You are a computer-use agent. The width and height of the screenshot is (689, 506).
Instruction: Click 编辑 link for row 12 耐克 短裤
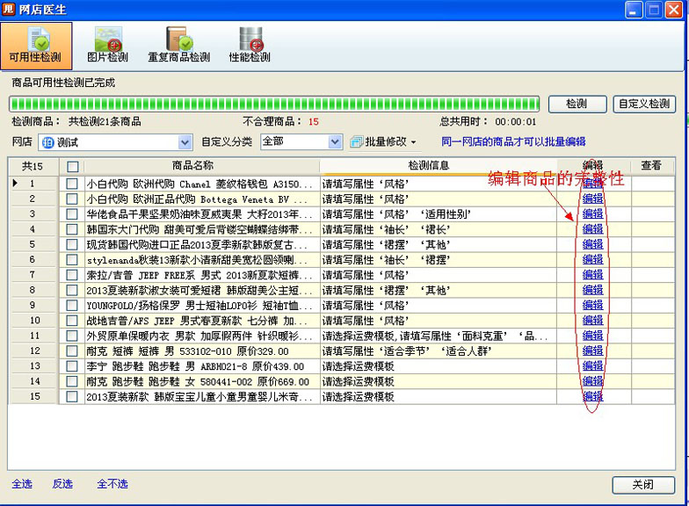[592, 351]
